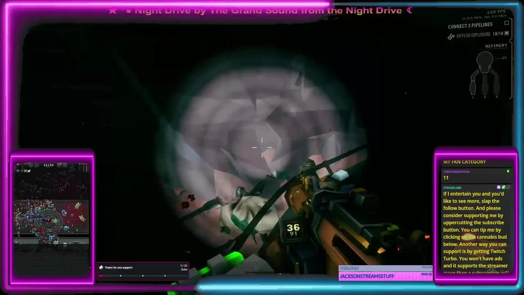Click the crescent moon icon after song title
The width and height of the screenshot is (524, 295).
[410, 11]
